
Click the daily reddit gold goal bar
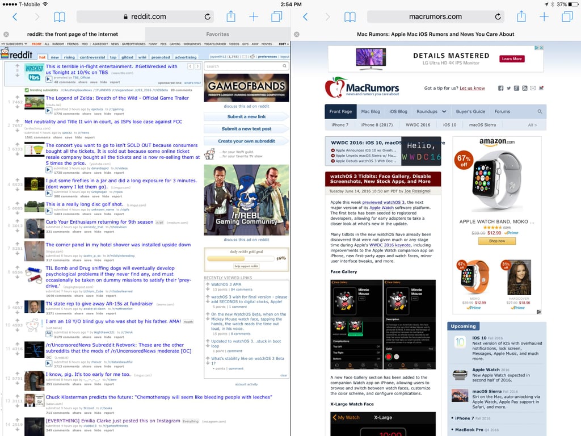point(241,258)
